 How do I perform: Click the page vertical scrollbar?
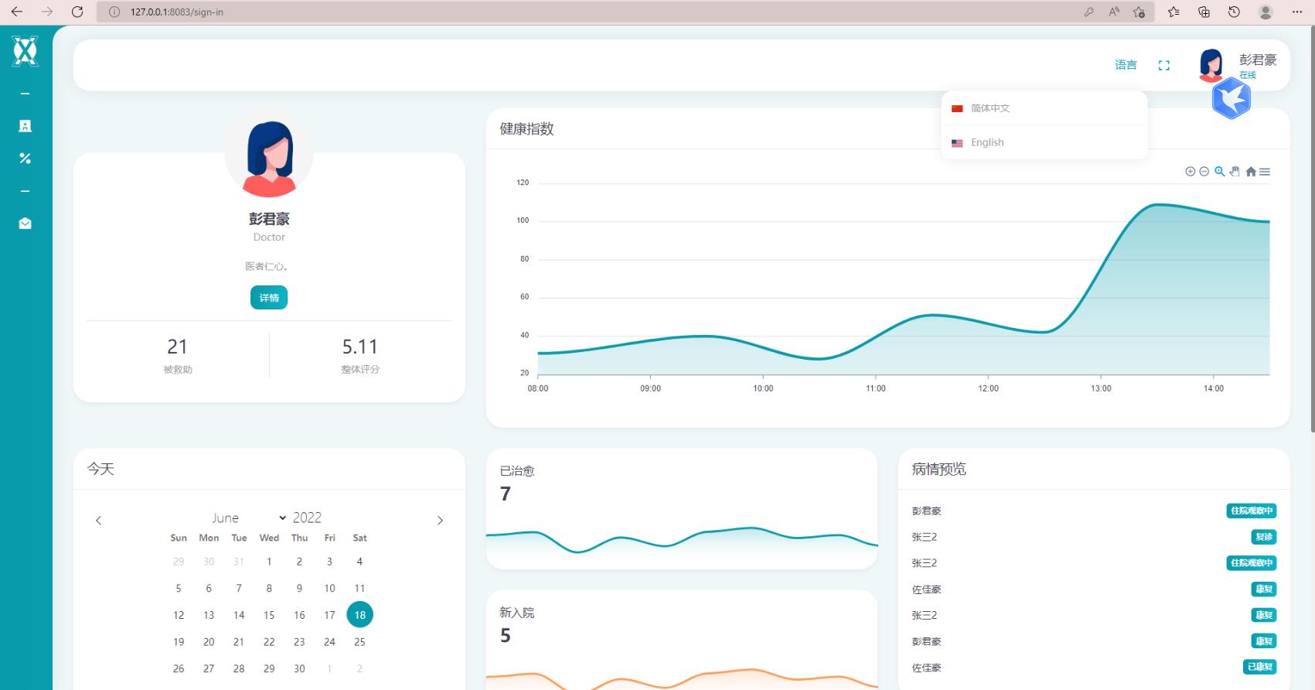1312,228
